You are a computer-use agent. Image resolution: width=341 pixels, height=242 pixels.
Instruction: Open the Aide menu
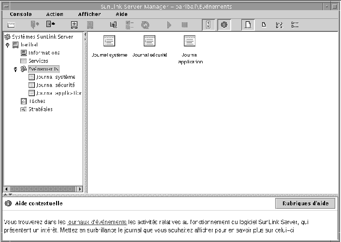click(121, 14)
